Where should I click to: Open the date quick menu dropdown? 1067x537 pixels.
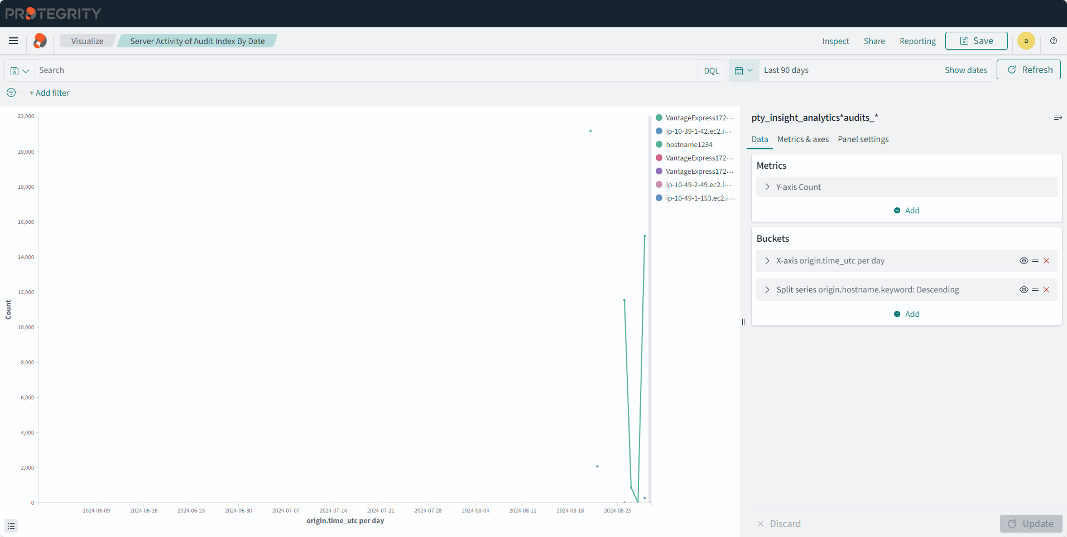[x=744, y=71]
